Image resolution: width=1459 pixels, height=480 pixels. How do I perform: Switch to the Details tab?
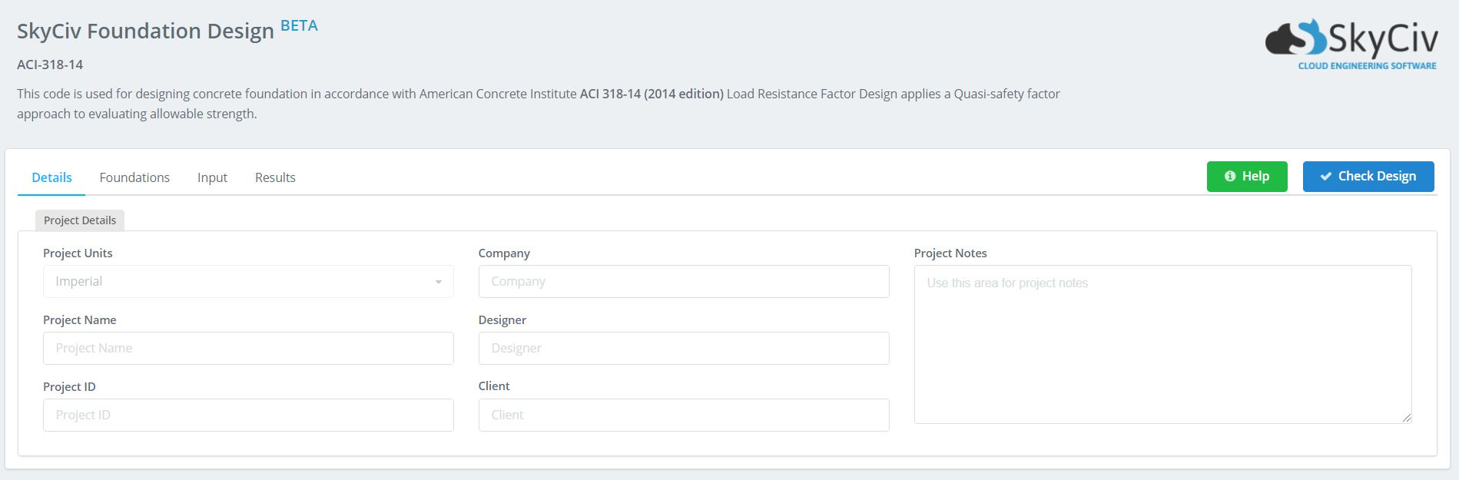coord(51,177)
